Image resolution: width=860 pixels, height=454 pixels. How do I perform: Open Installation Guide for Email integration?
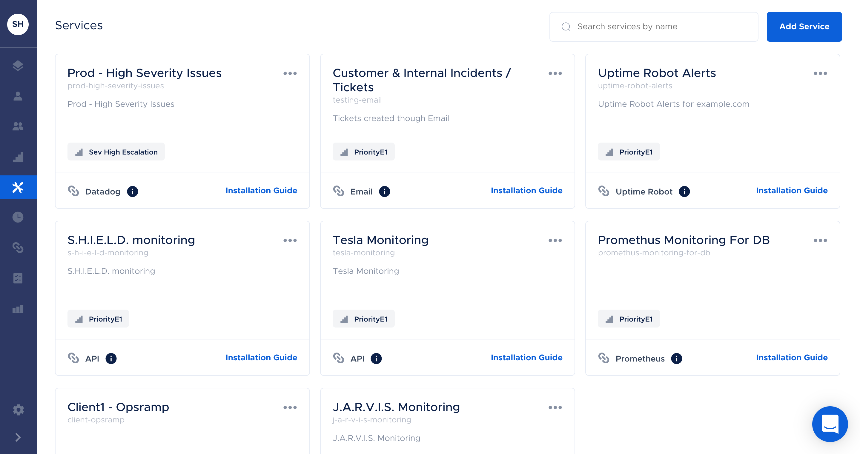526,191
